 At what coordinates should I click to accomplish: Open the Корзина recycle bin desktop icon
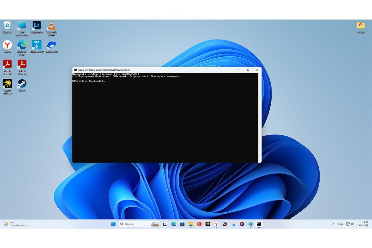pos(7,27)
